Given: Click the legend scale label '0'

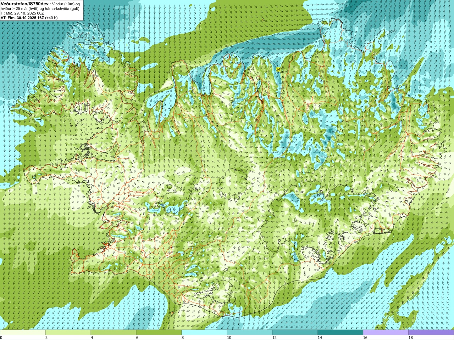Looking at the screenshot, I should pos(1,338).
